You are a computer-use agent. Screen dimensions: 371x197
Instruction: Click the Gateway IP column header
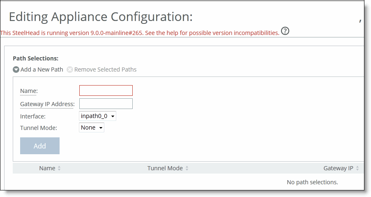tap(338, 168)
